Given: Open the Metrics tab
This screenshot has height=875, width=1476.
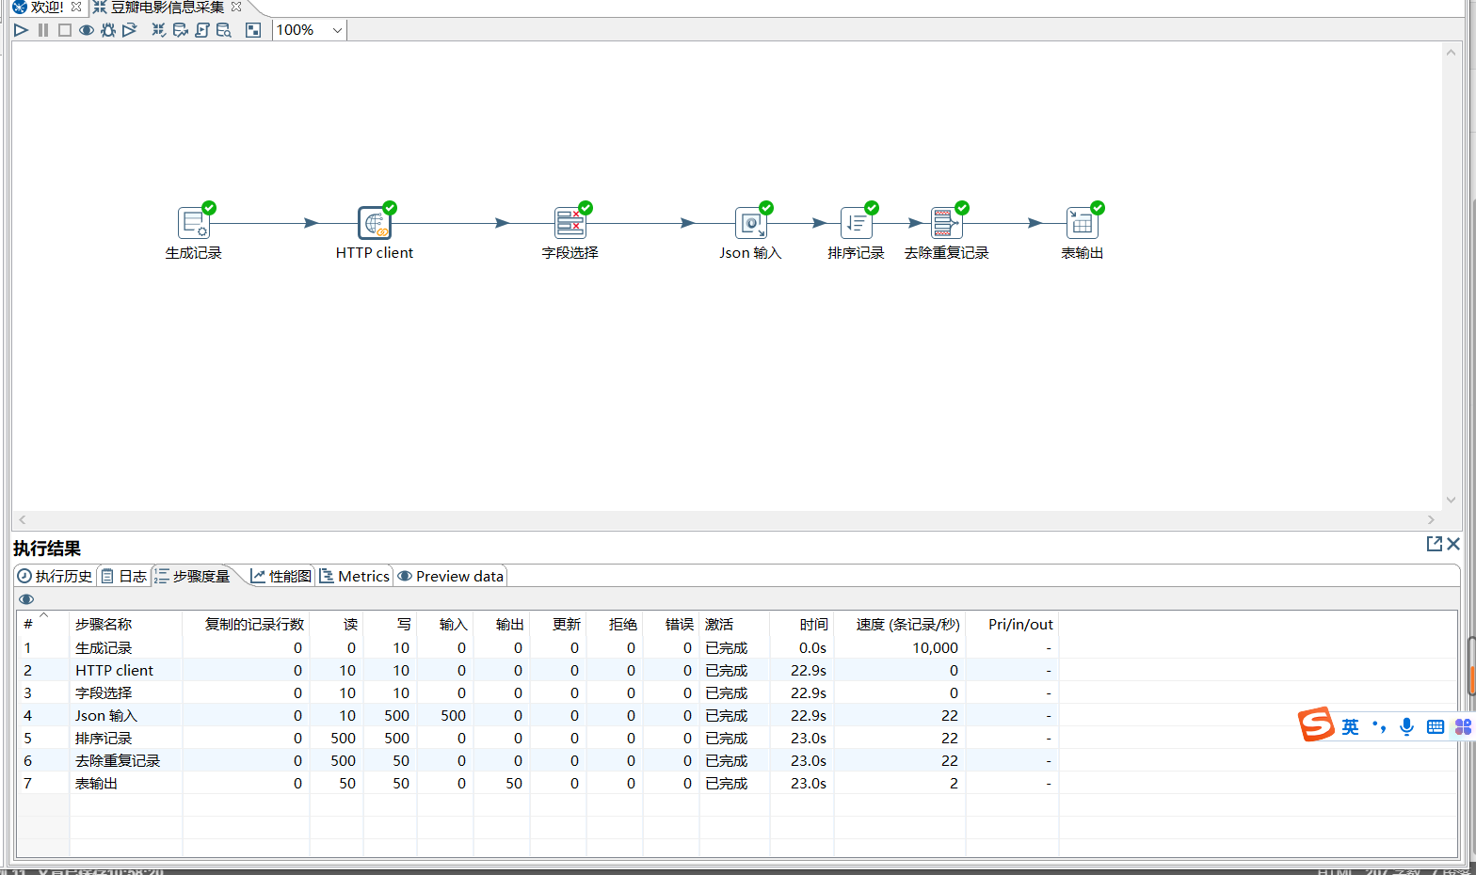Looking at the screenshot, I should pos(354,576).
